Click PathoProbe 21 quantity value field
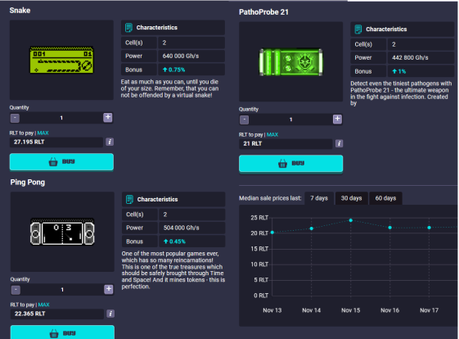 [x=290, y=120]
